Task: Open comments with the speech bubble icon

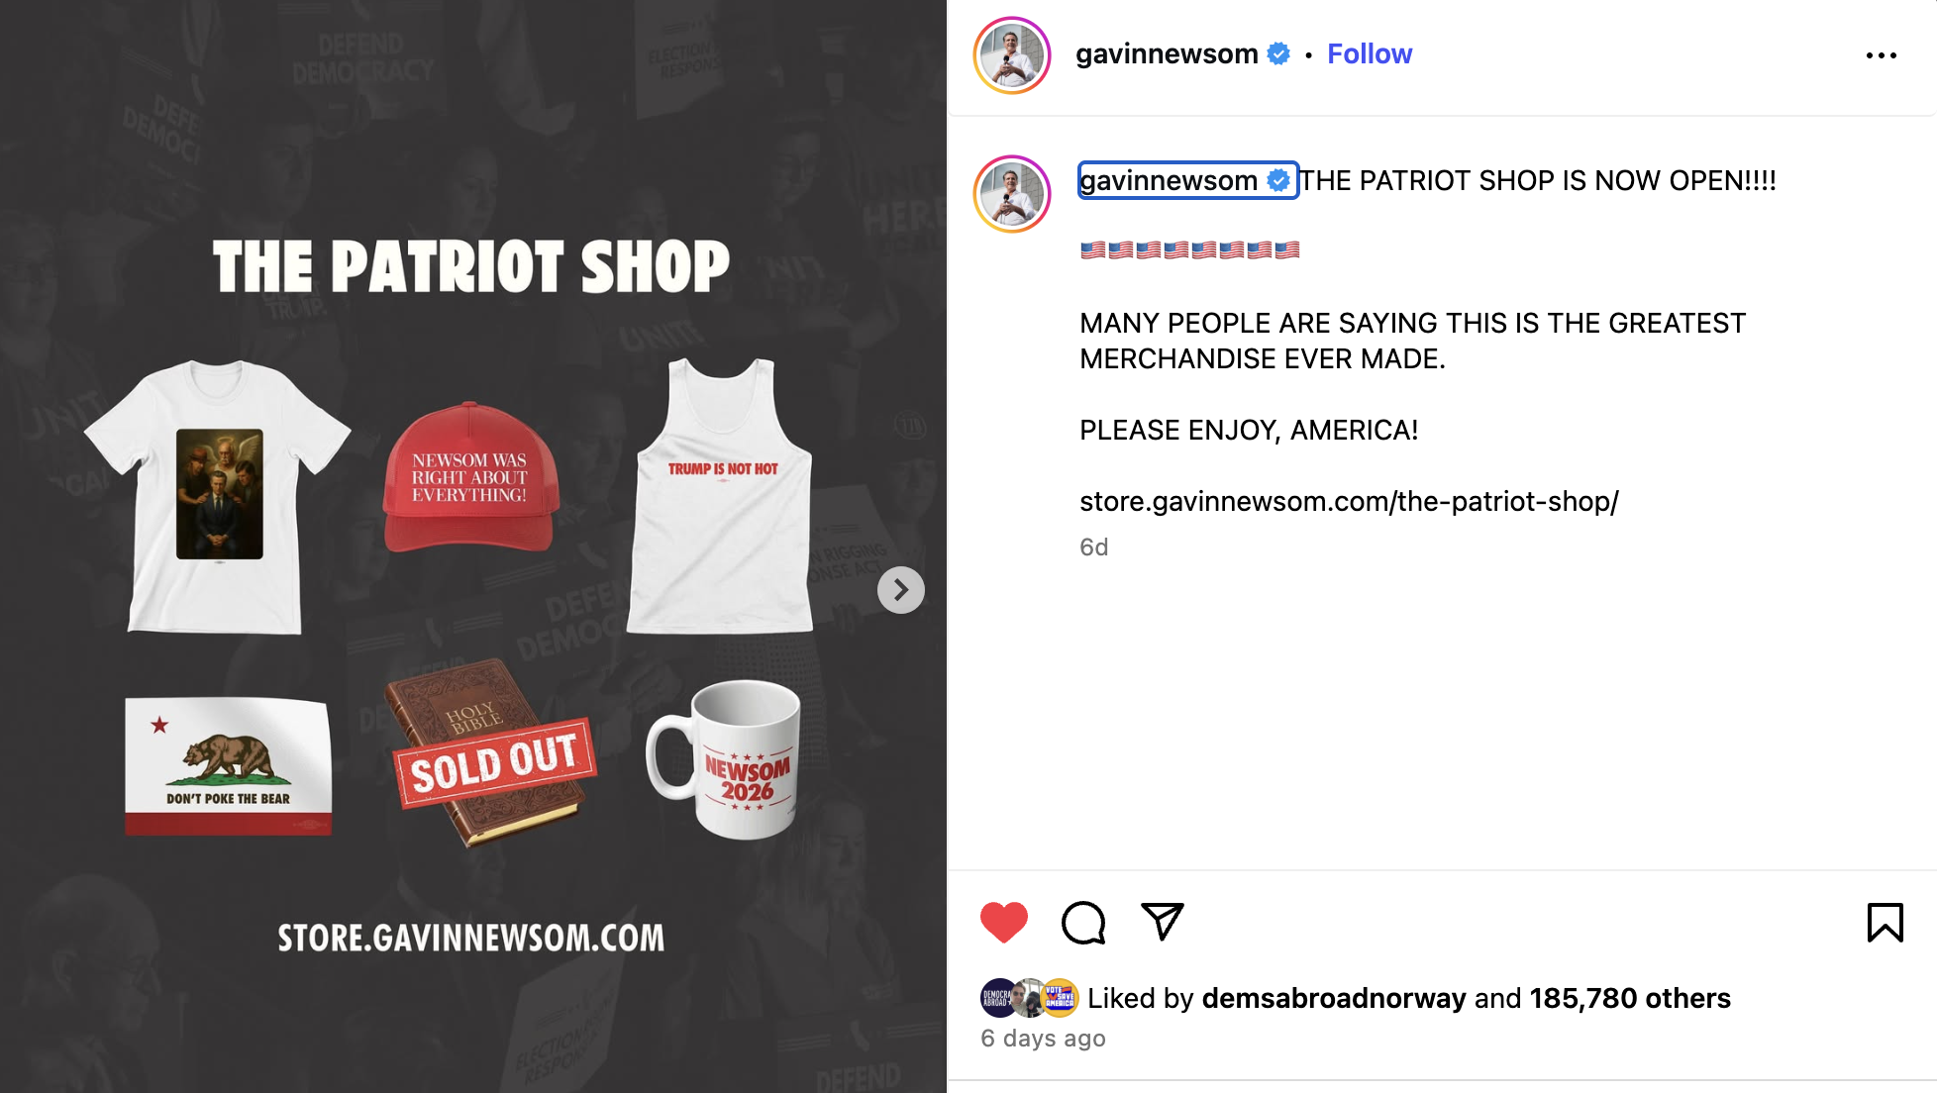Action: 1083,922
